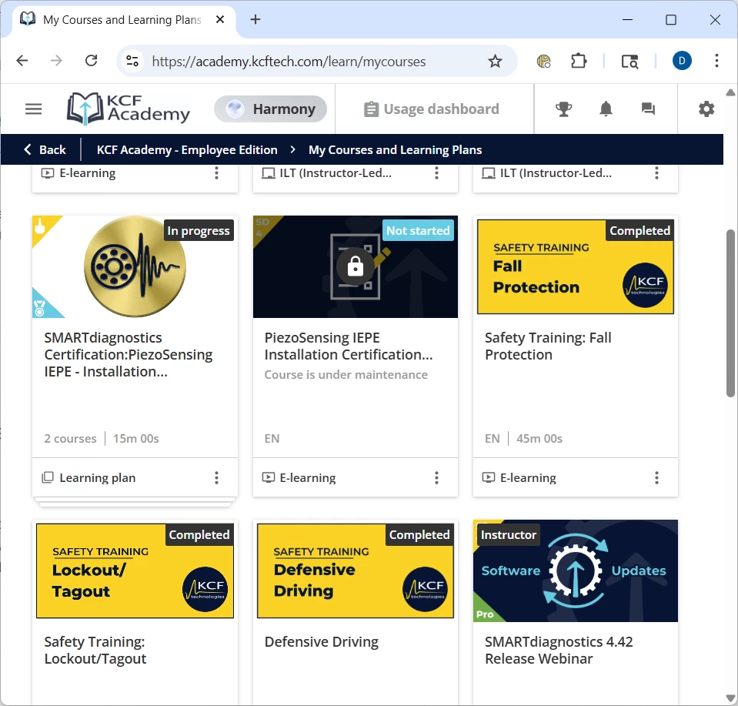Click the scrollbar up arrow
Image resolution: width=738 pixels, height=706 pixels.
point(730,92)
